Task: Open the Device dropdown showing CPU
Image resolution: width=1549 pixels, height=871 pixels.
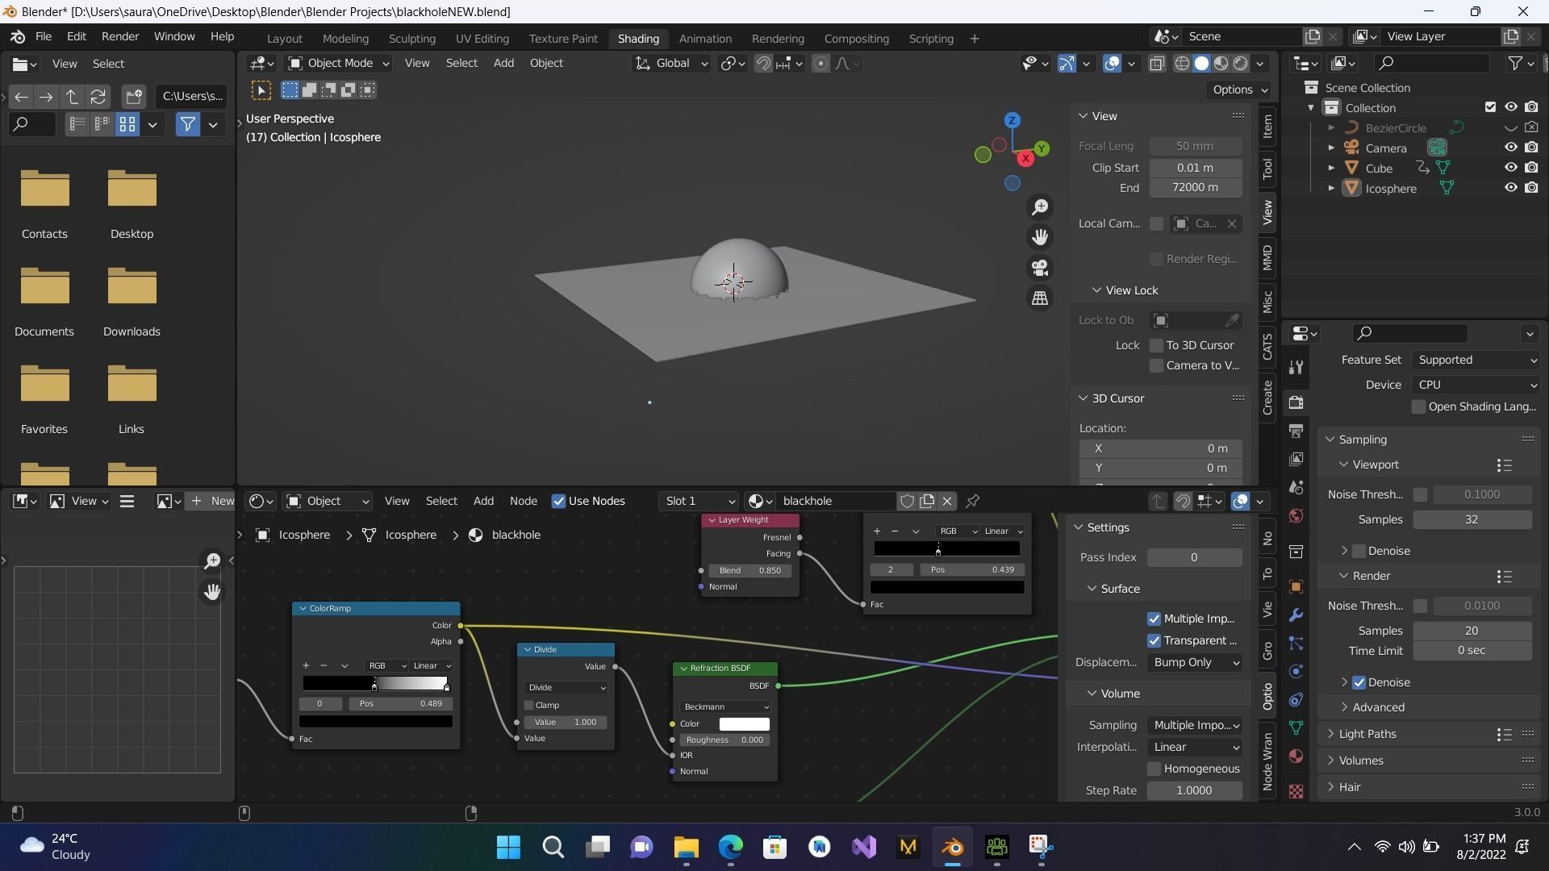Action: point(1476,385)
